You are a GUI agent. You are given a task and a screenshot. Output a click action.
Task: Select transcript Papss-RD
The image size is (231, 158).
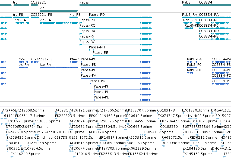(120, 17)
